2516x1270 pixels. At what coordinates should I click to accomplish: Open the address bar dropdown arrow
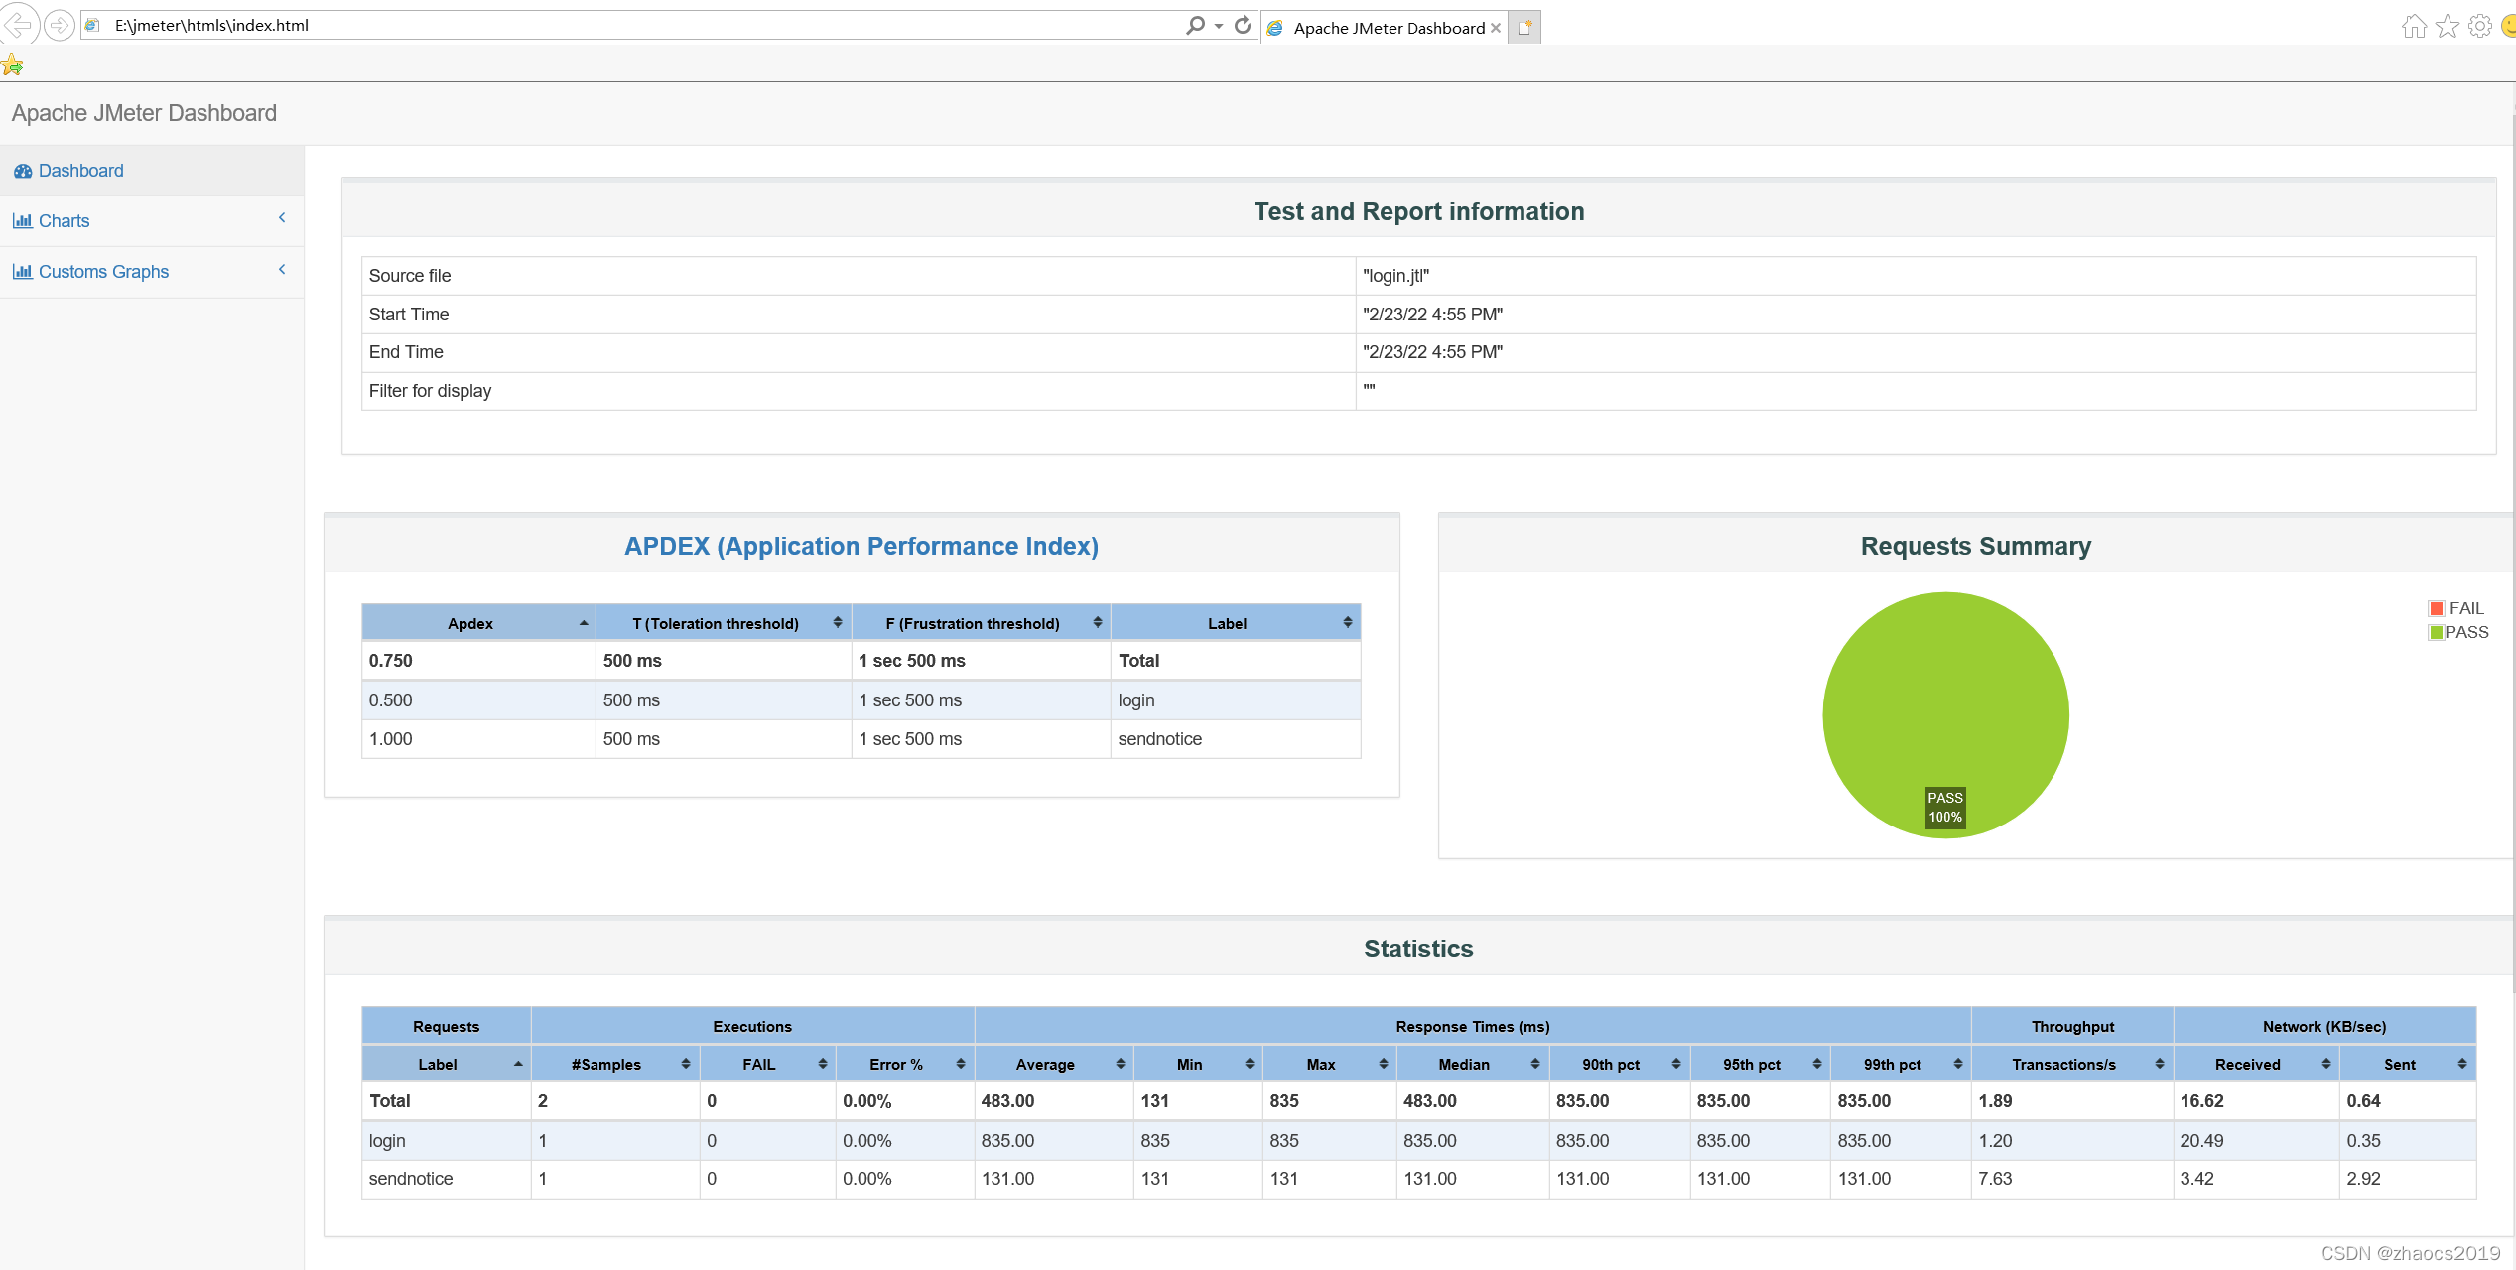coord(1219,26)
